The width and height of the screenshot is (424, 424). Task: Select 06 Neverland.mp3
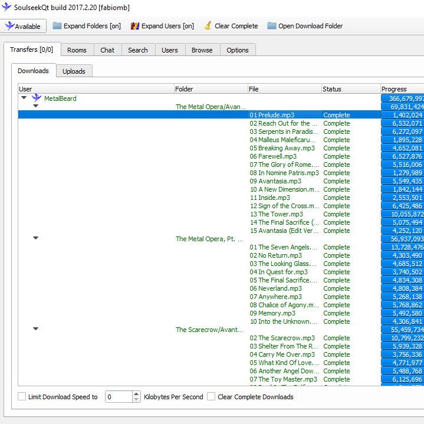[x=276, y=288]
